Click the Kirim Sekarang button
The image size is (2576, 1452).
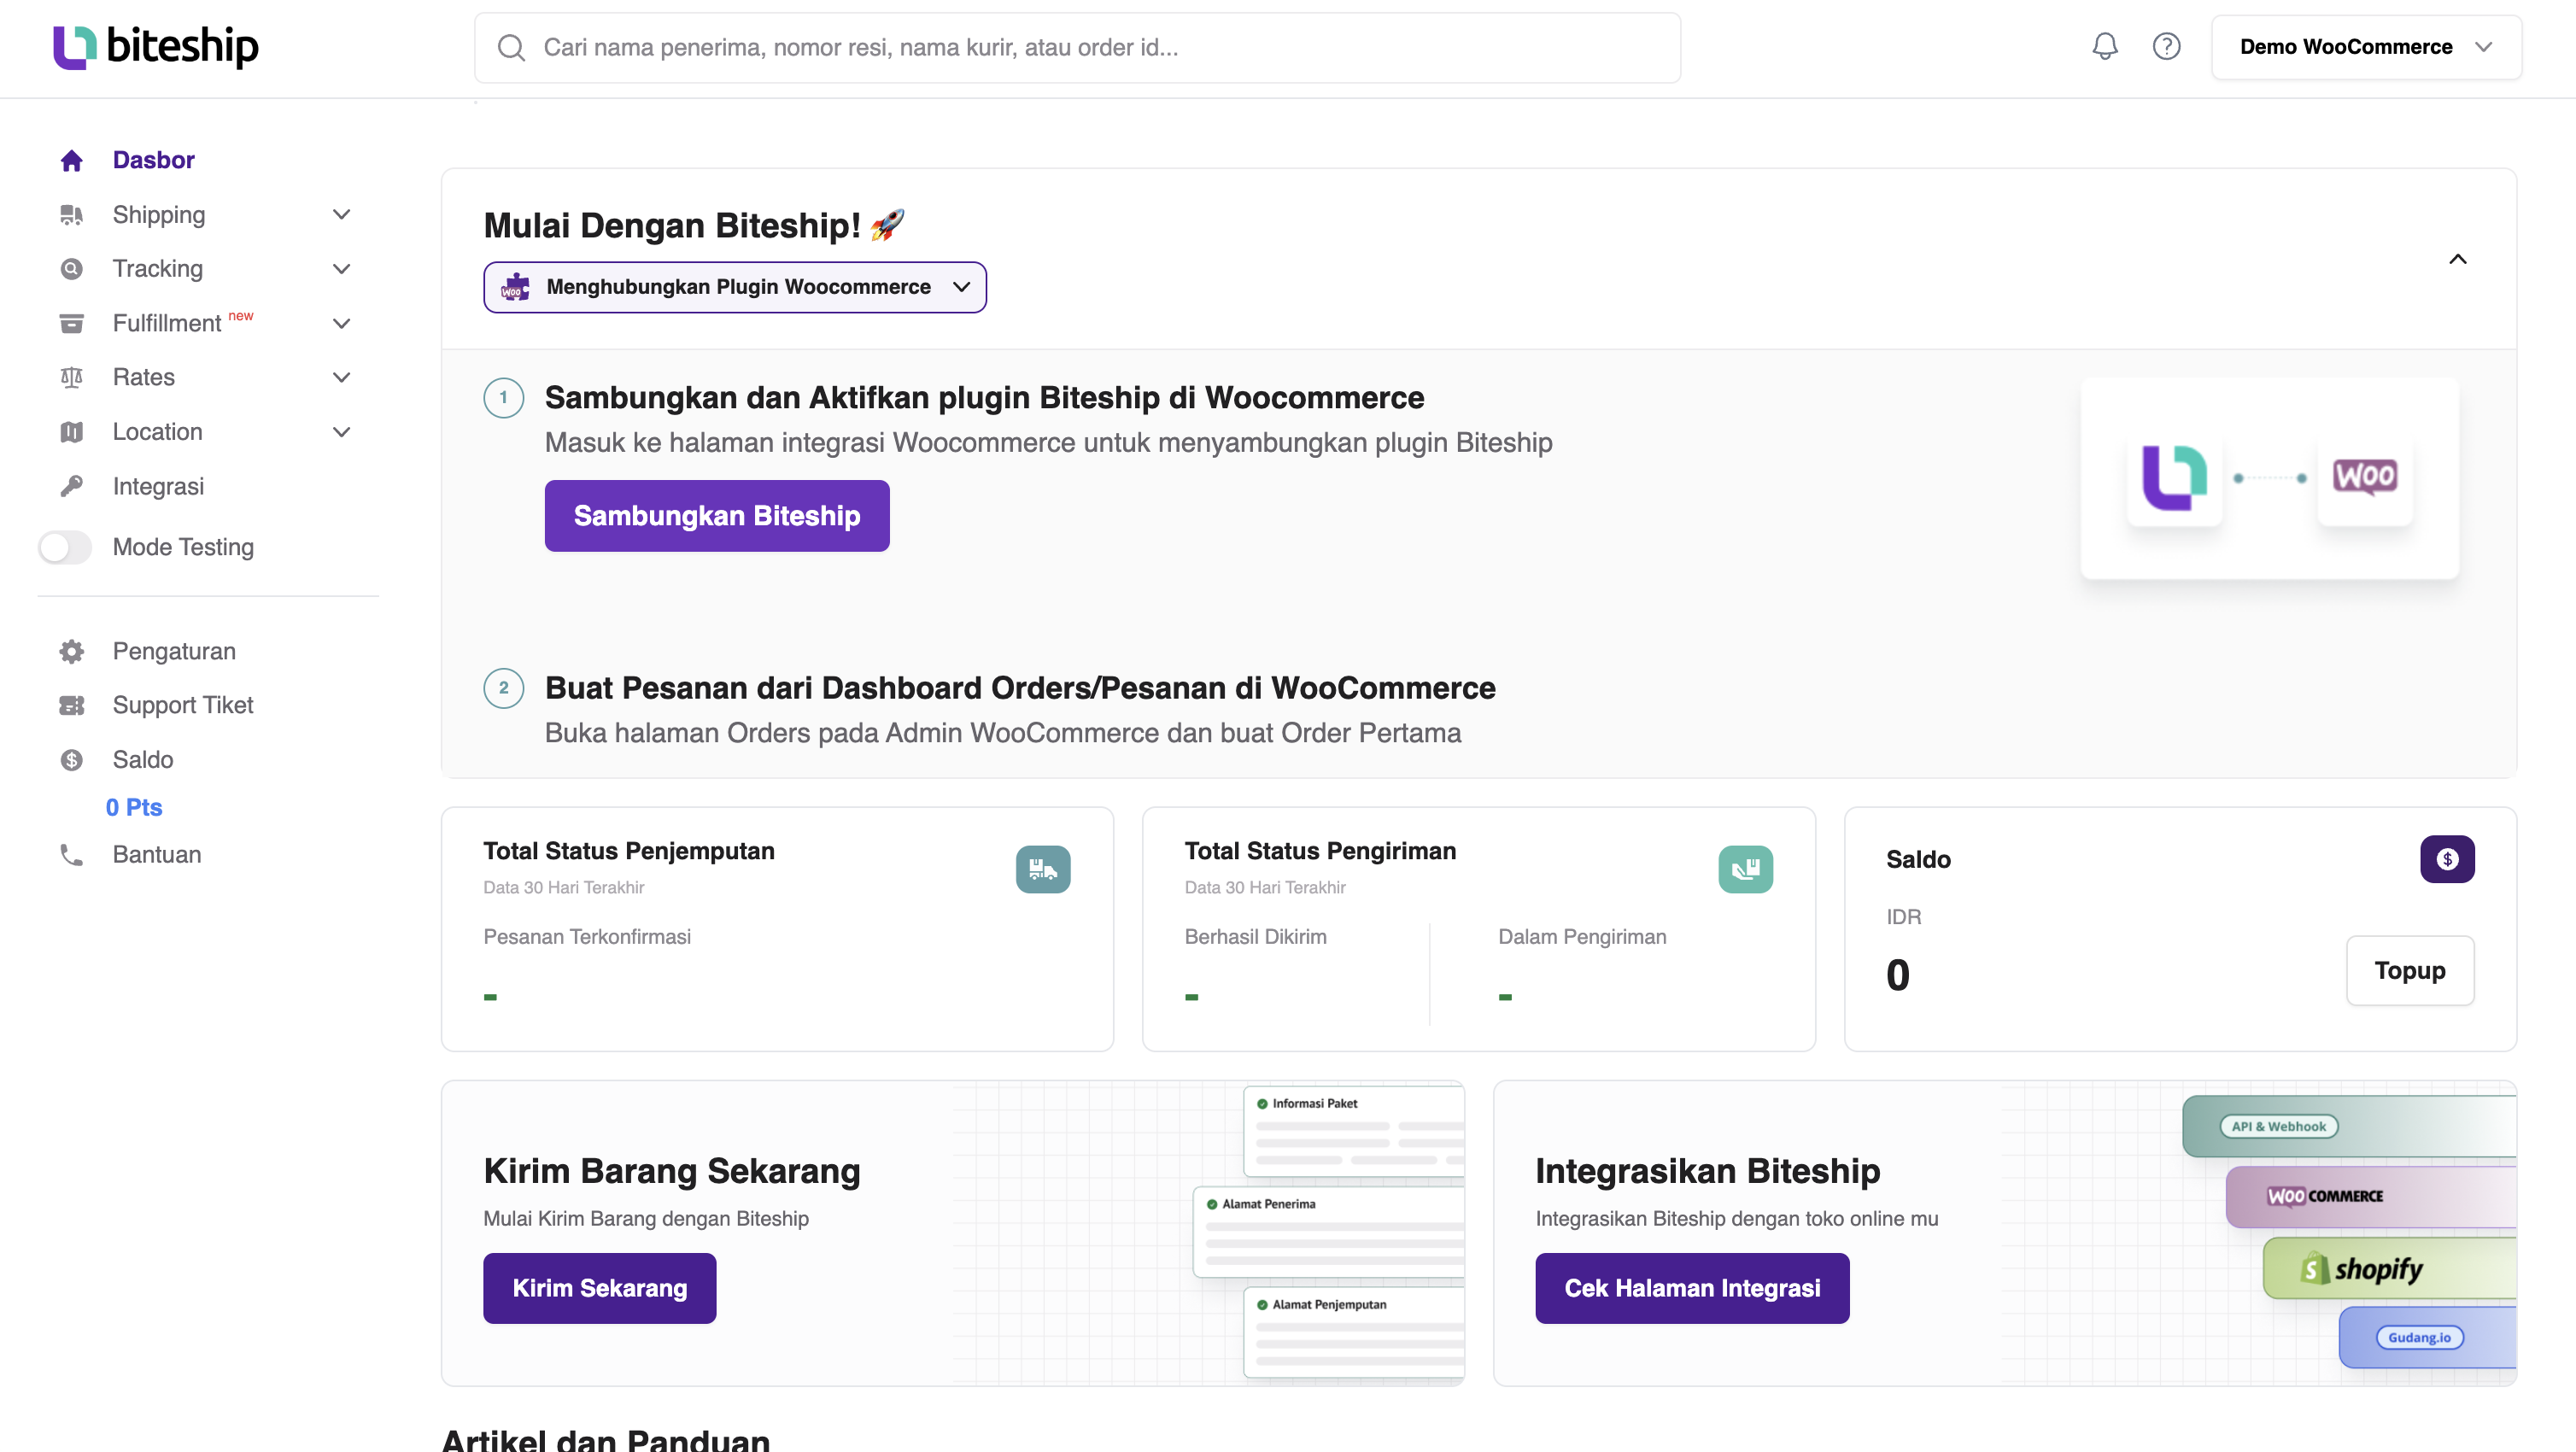[x=599, y=1288]
